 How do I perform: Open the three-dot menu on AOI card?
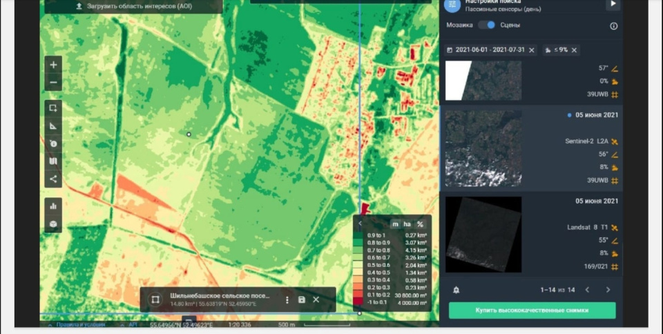pos(287,299)
